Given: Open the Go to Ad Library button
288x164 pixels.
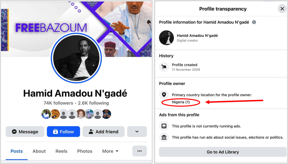Looking at the screenshot, I should click(223, 152).
